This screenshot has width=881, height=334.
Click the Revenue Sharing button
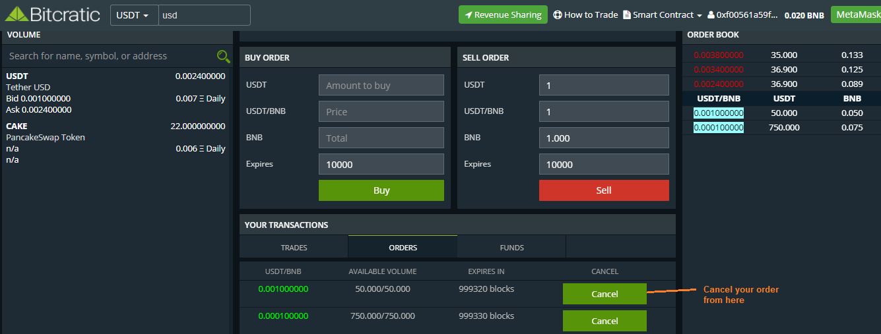503,14
